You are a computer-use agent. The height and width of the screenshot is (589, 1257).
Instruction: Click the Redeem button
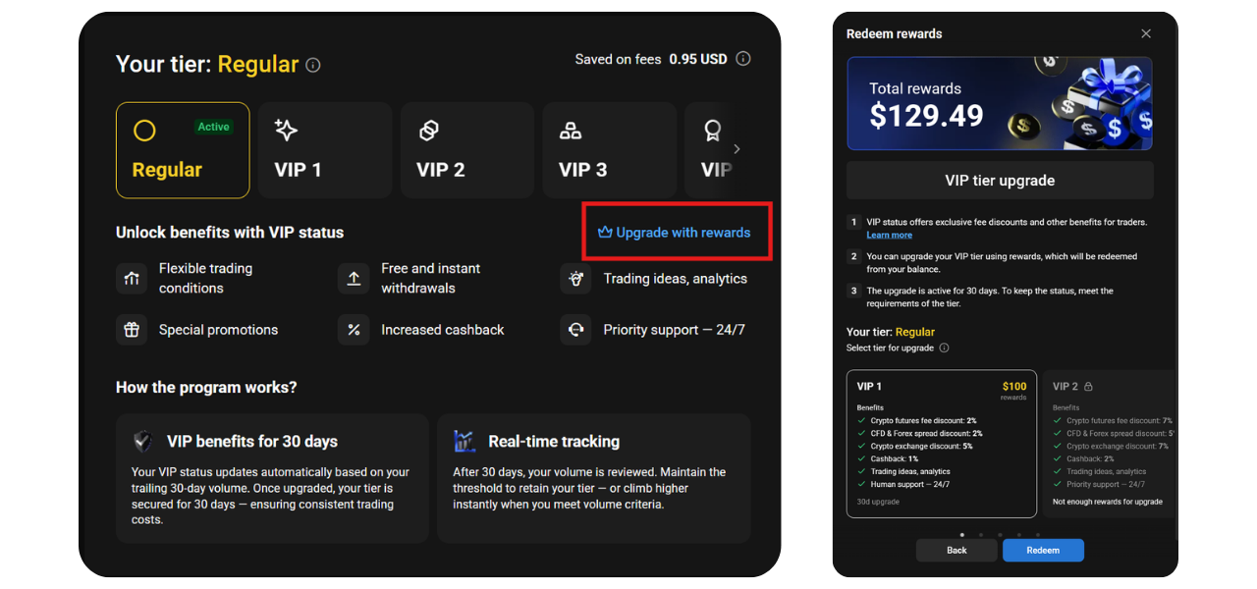1043,551
